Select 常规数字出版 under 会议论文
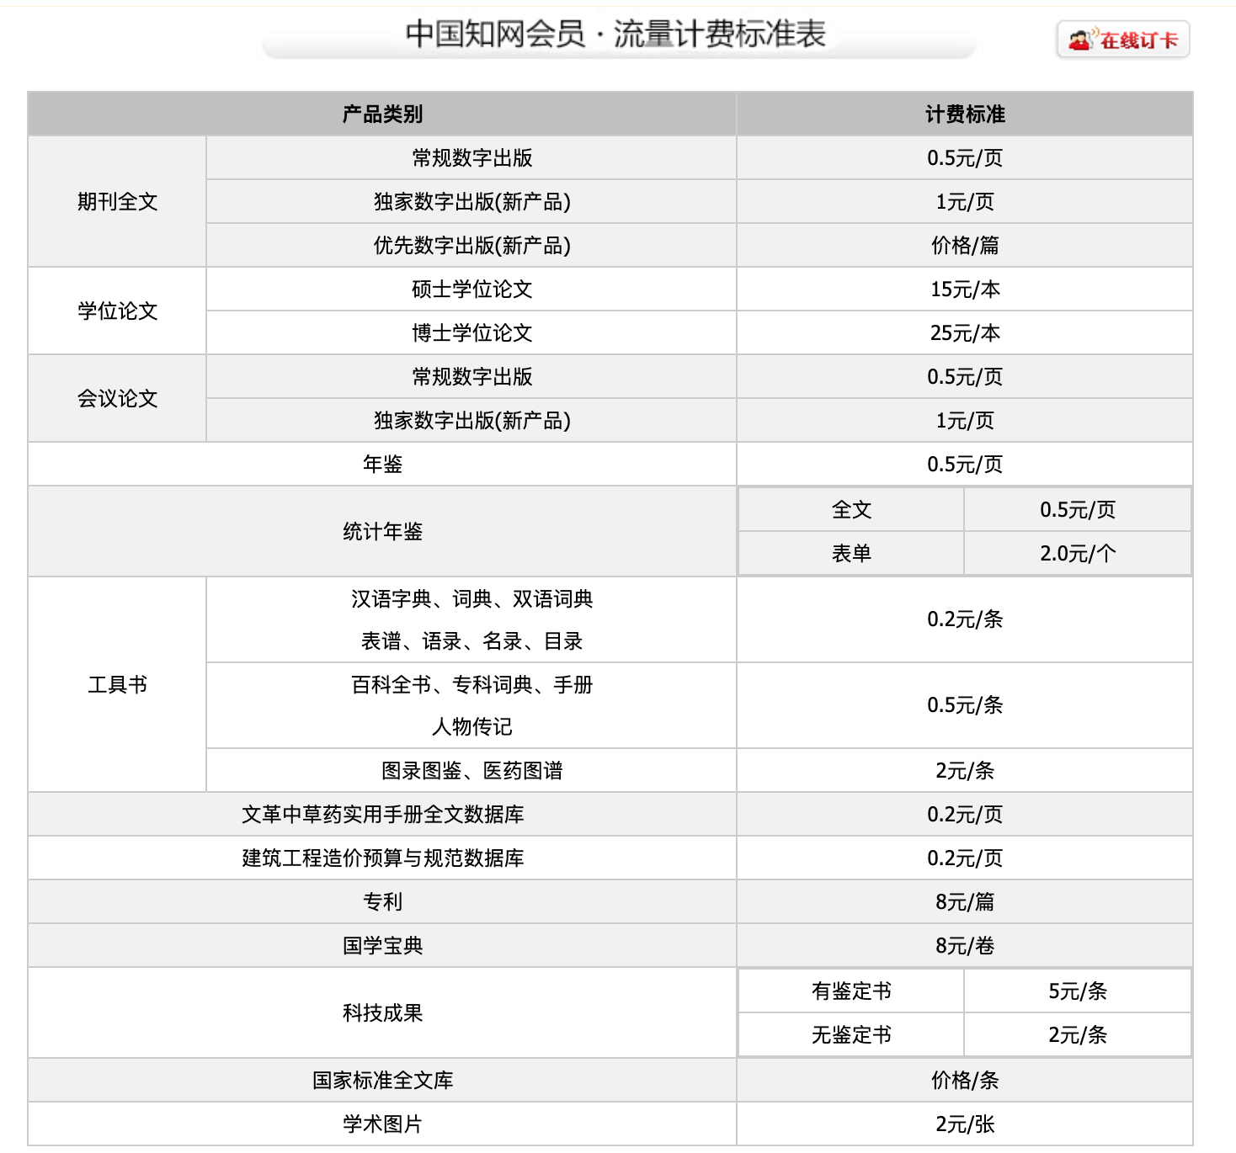Screen dimensions: 1236x1153 (x=471, y=376)
